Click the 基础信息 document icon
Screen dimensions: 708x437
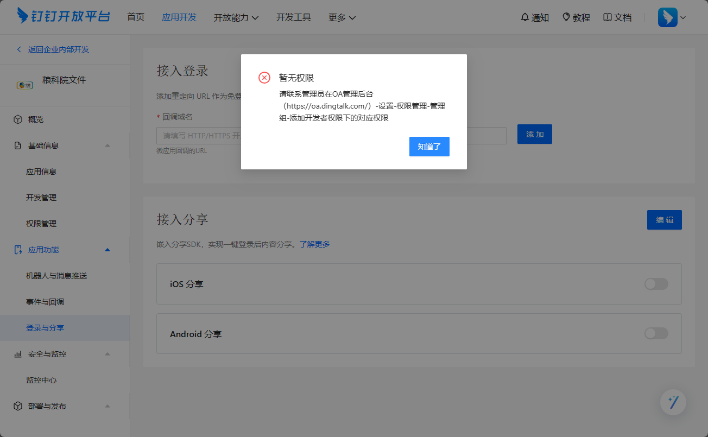click(x=18, y=145)
